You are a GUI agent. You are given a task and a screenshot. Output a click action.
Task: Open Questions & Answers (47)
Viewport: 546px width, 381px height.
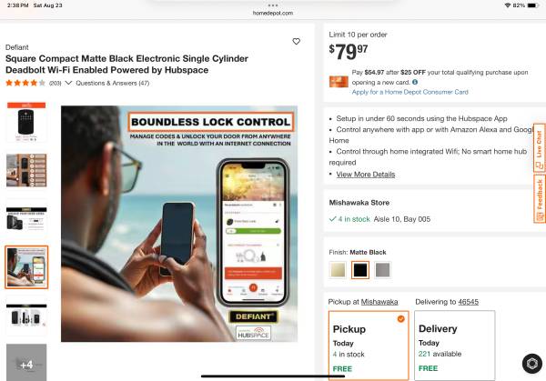113,83
